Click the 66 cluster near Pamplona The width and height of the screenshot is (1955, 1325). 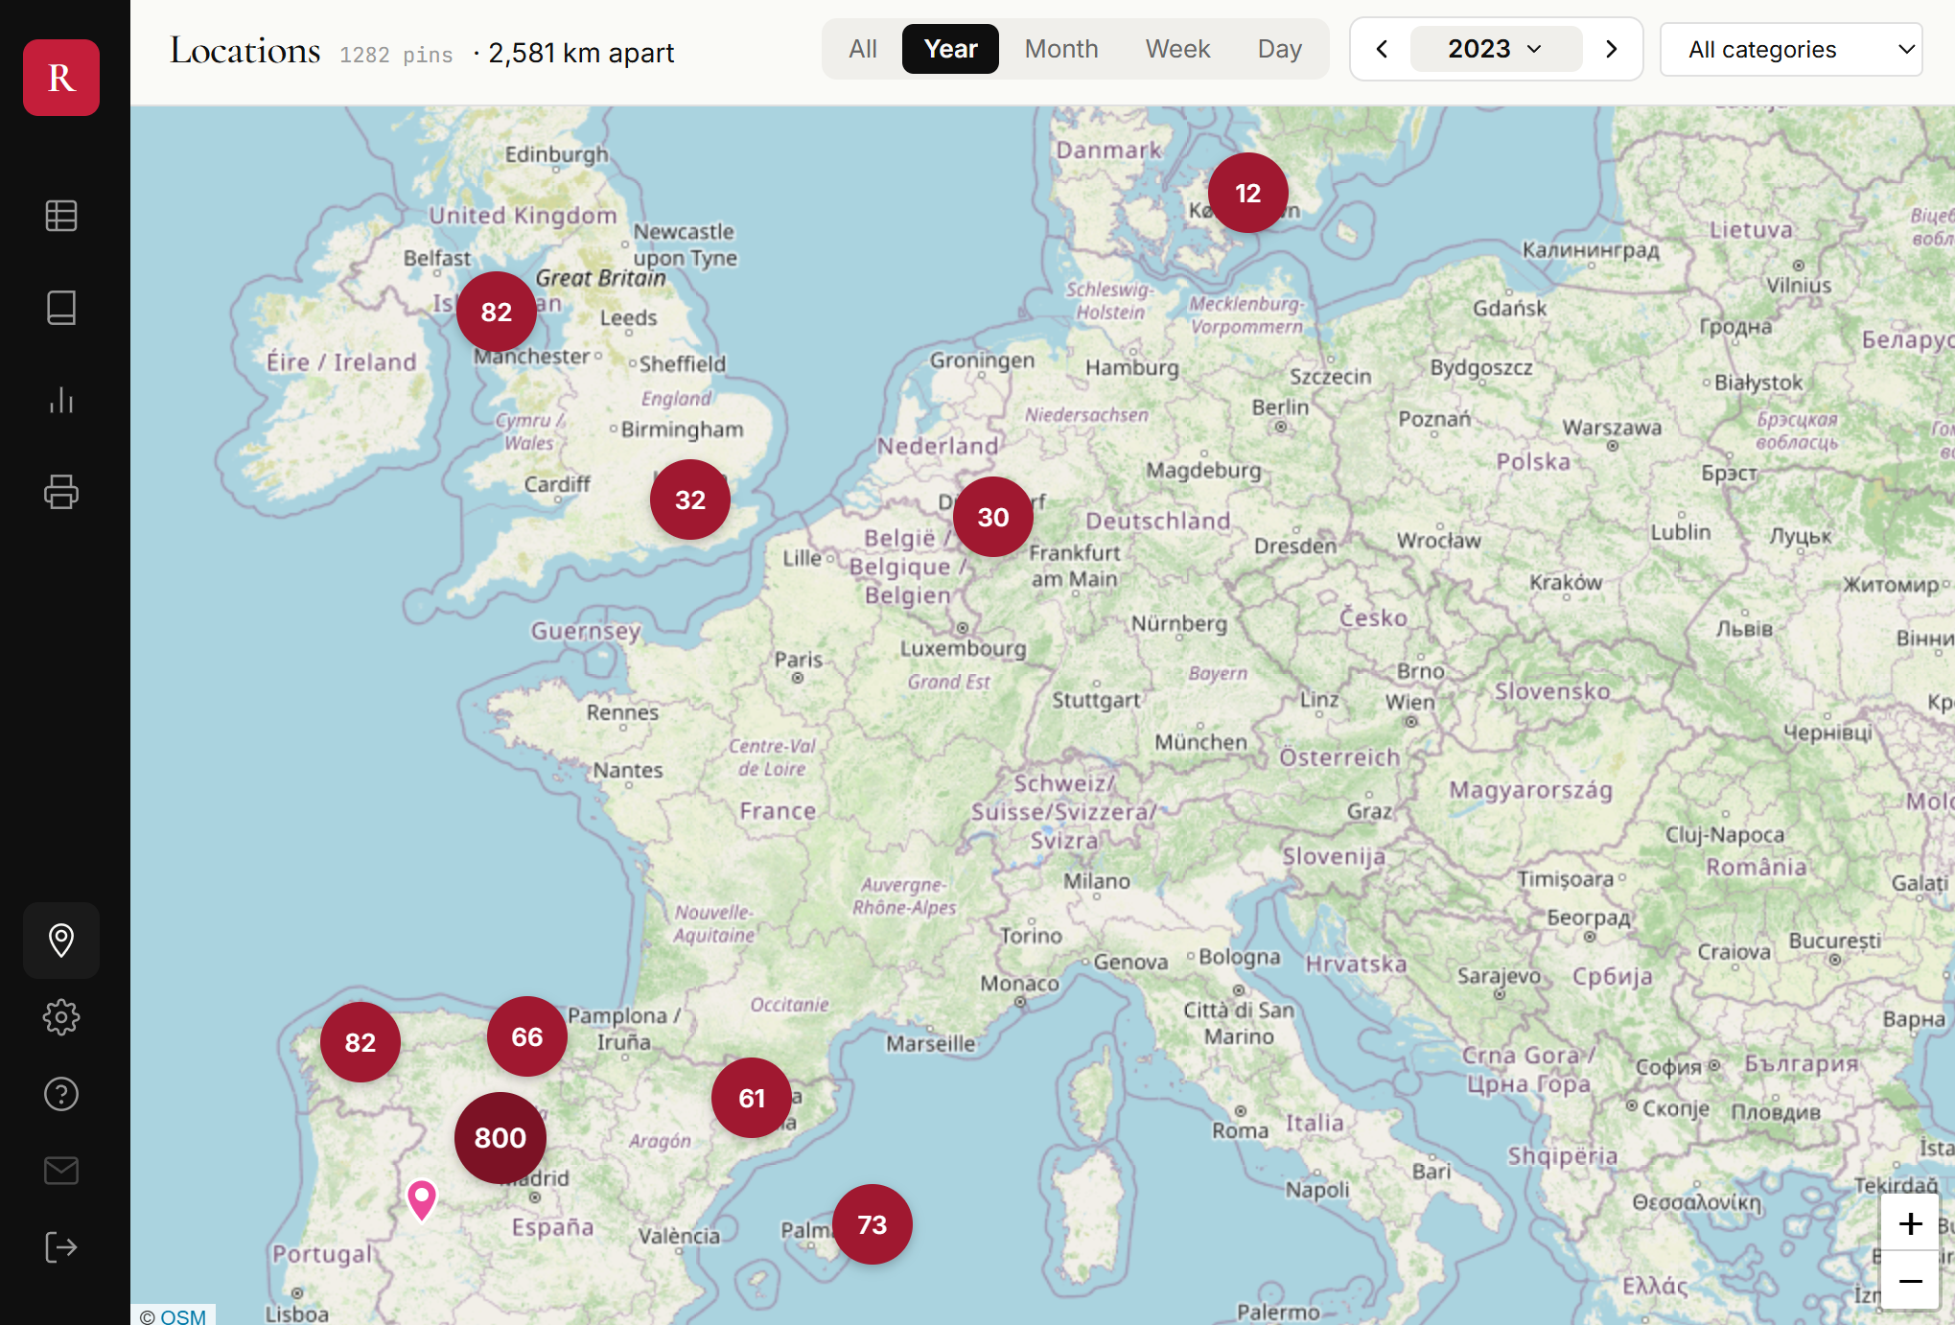point(527,1036)
